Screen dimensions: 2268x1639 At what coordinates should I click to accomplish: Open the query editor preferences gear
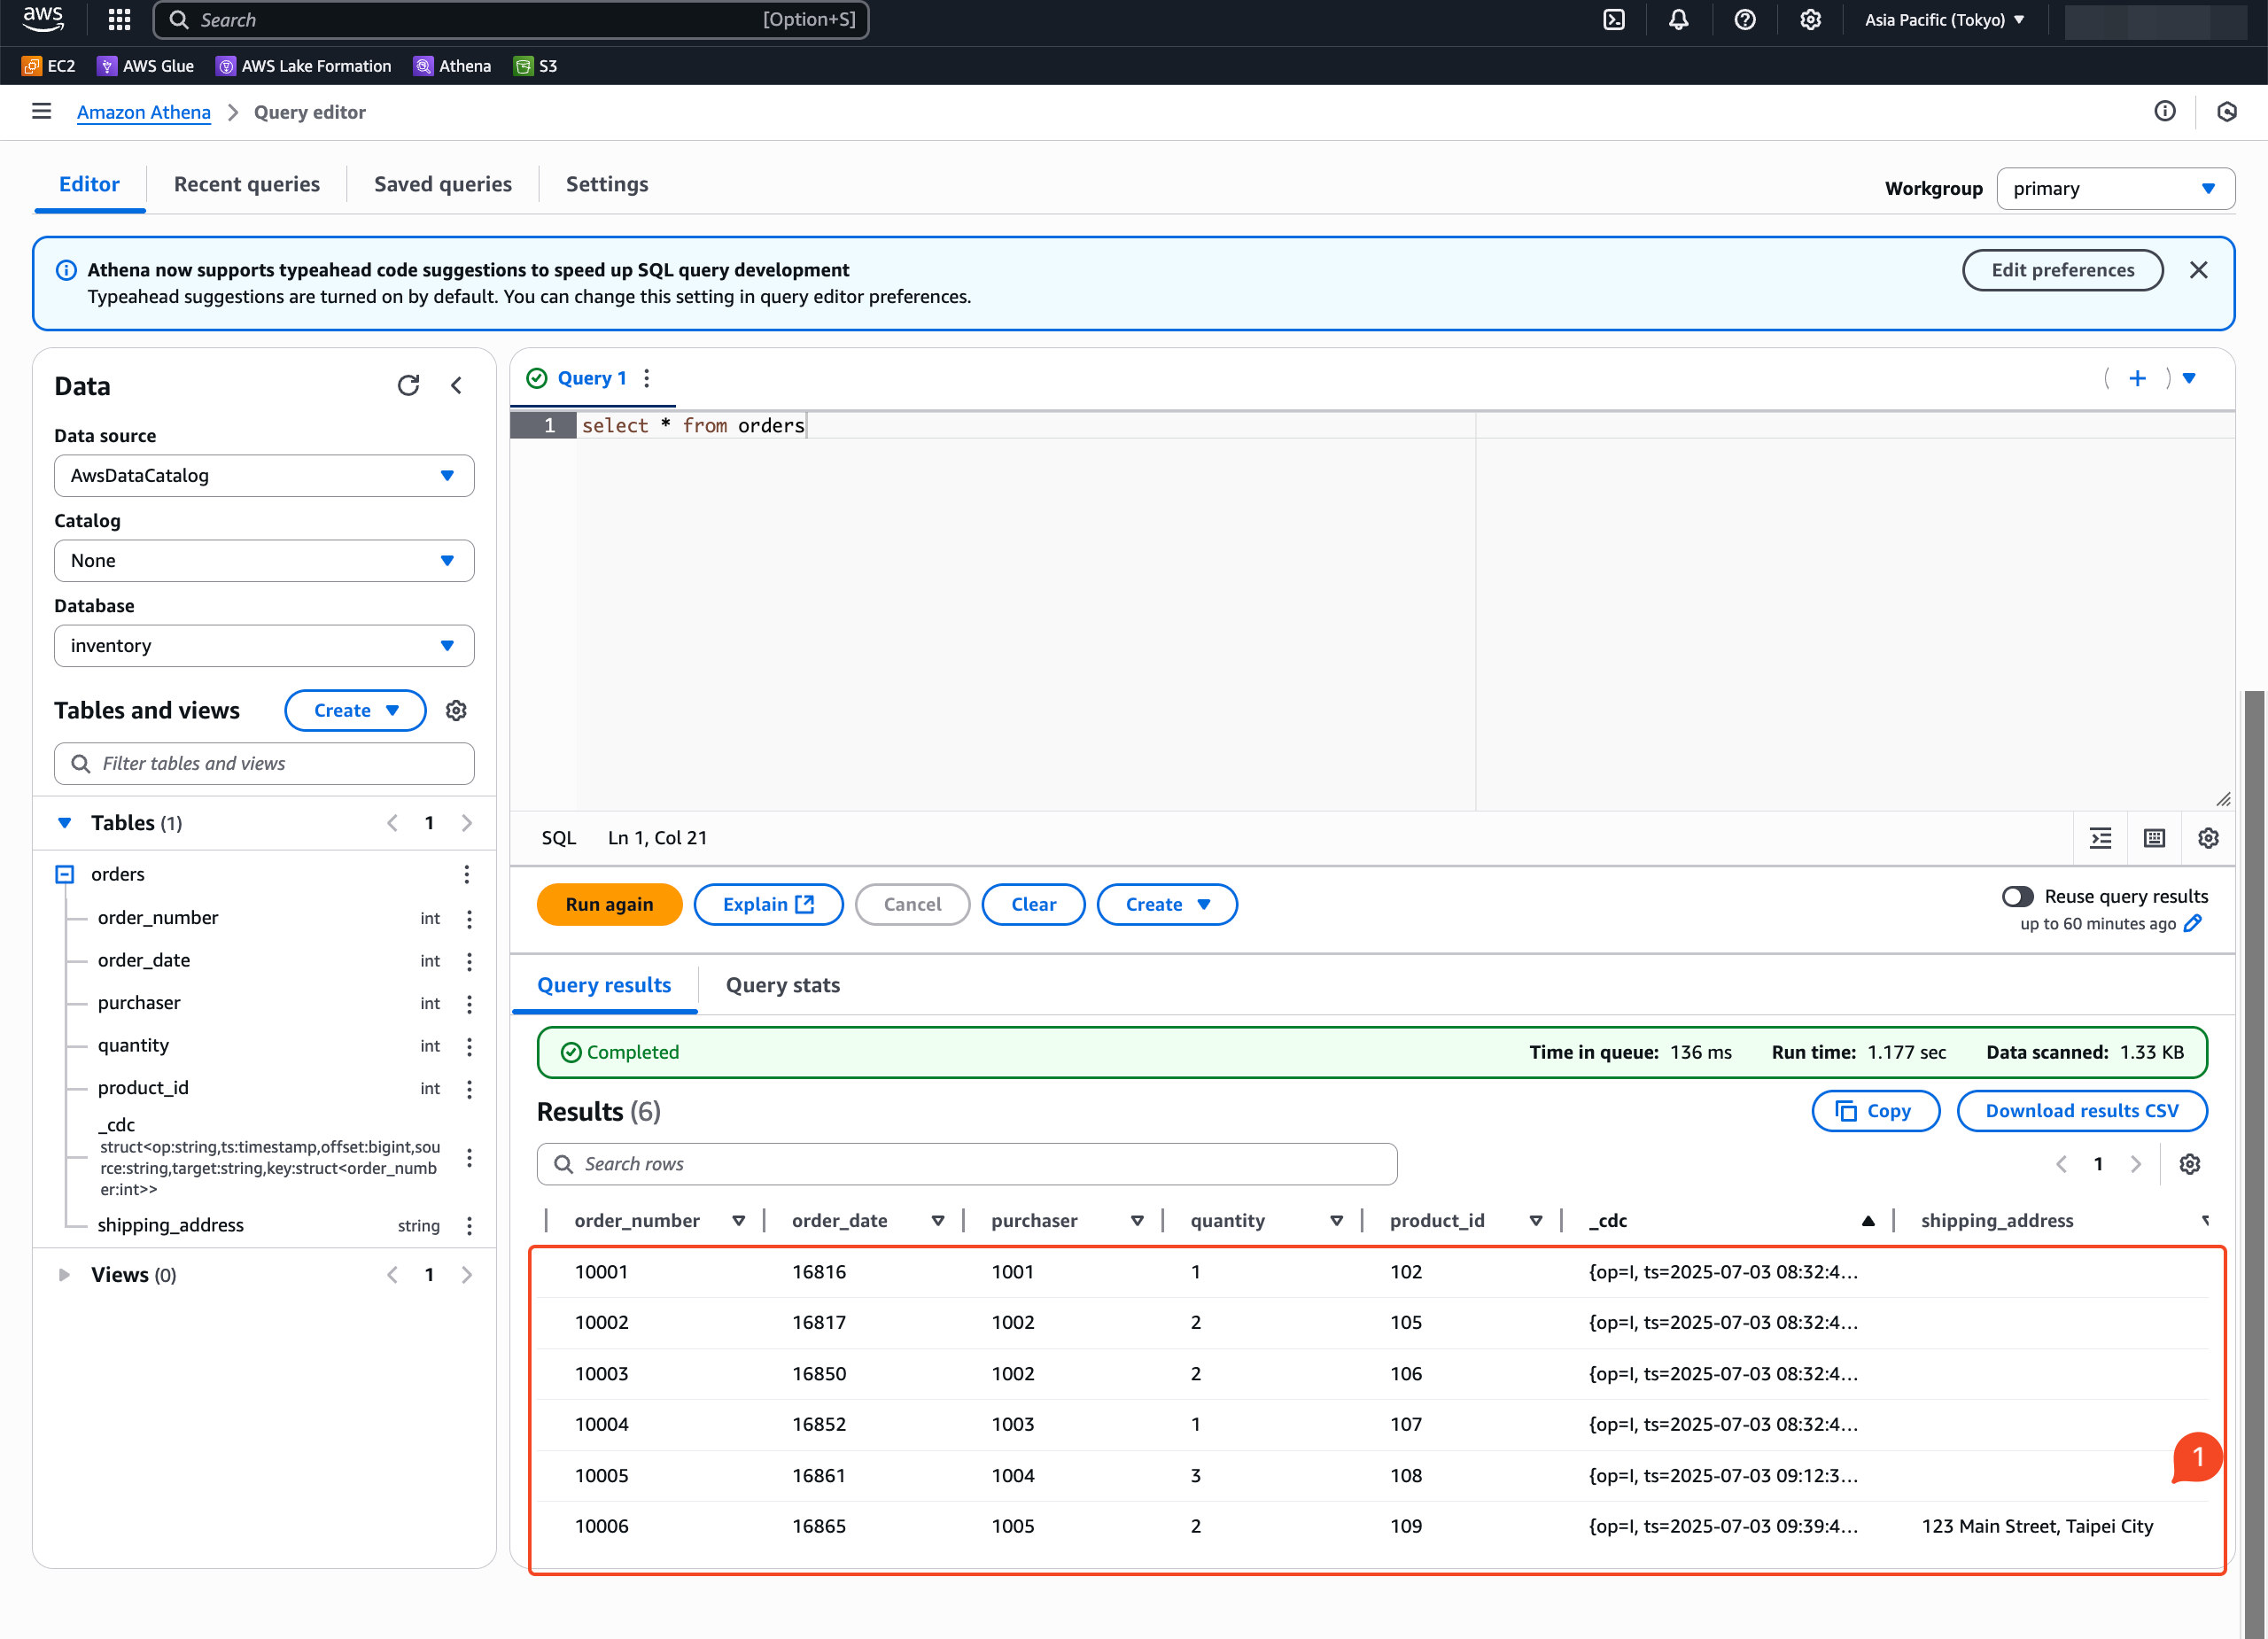tap(2208, 838)
